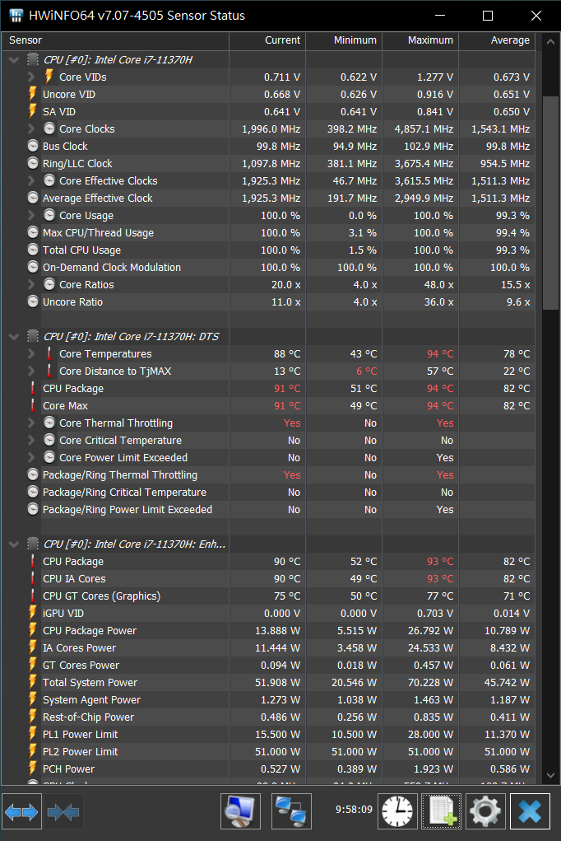Collapse the CPU Enh... sensor group

pyautogui.click(x=14, y=544)
